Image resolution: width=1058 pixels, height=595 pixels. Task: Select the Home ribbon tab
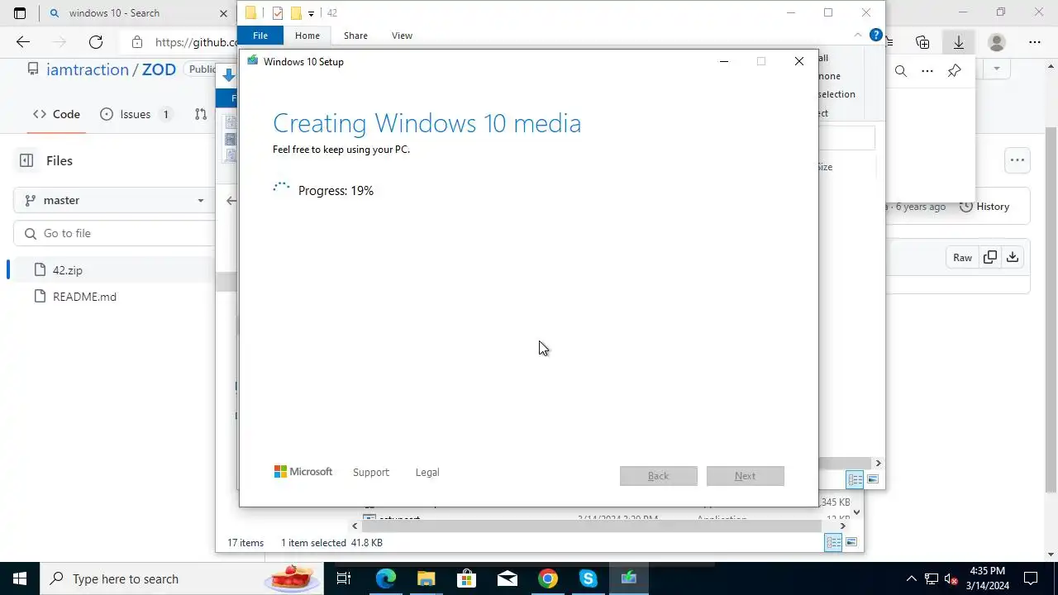pyautogui.click(x=307, y=36)
